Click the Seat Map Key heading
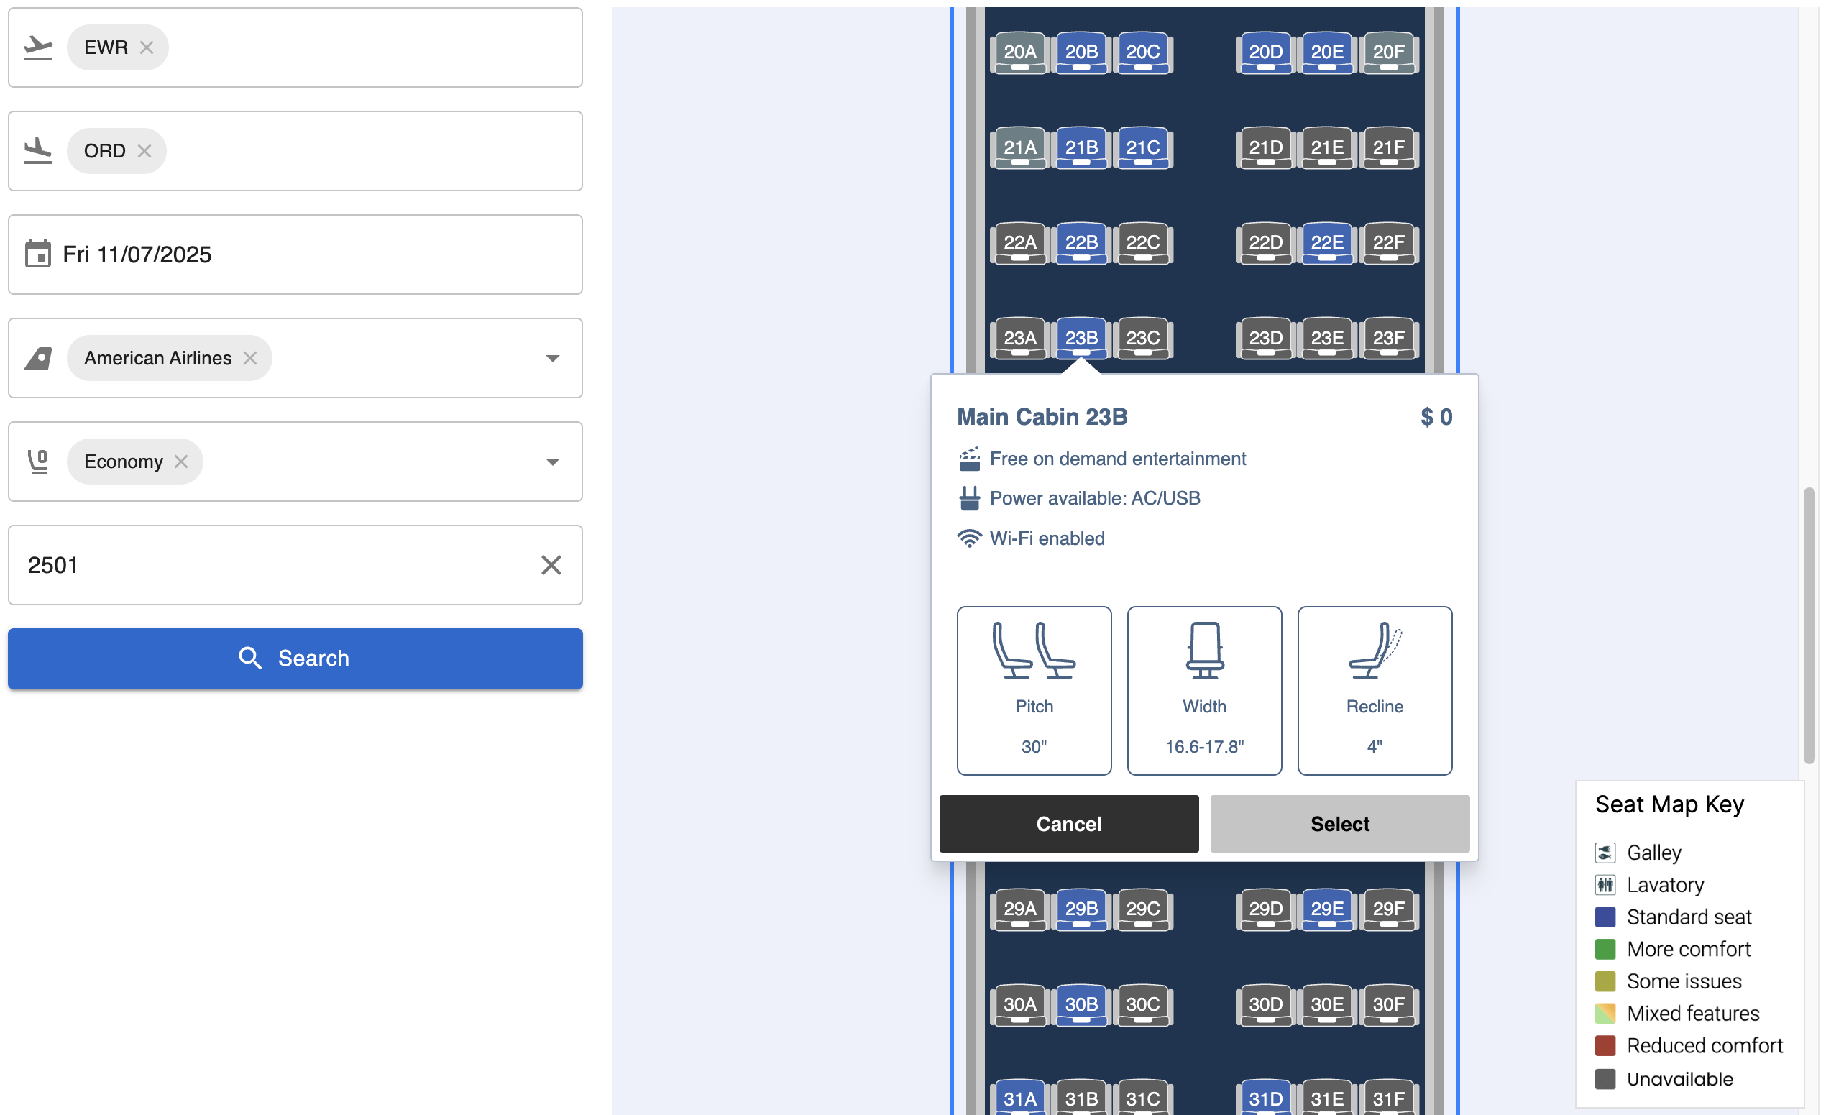Image resolution: width=1826 pixels, height=1115 pixels. pos(1671,804)
